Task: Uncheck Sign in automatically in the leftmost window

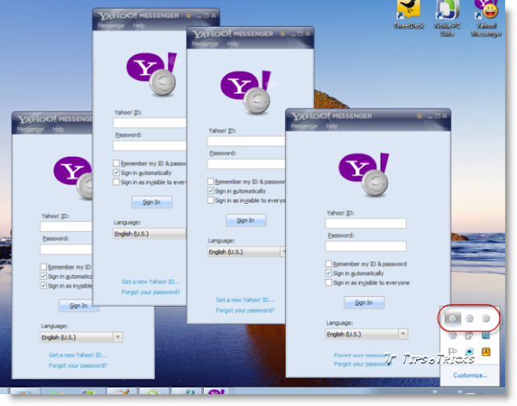Action: [43, 276]
